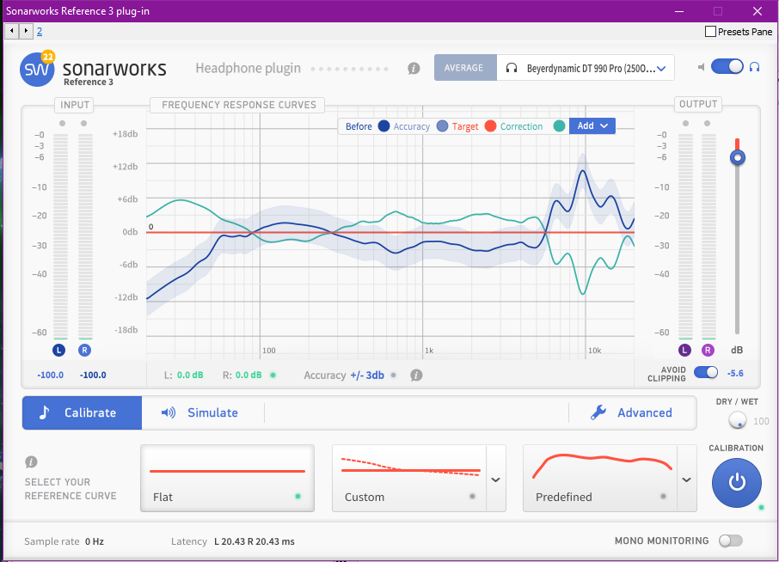Select the Predefined reference curve
The image size is (779, 562).
[x=600, y=478]
